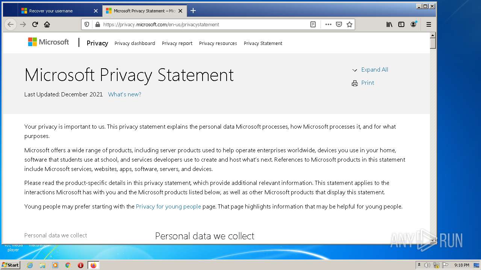Image resolution: width=481 pixels, height=270 pixels.
Task: Show hidden tray icons arrow
Action: [x=419, y=265]
